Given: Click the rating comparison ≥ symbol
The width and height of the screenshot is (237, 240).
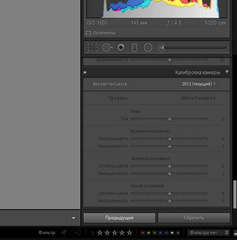Looking at the screenshot, I should tap(92, 233).
